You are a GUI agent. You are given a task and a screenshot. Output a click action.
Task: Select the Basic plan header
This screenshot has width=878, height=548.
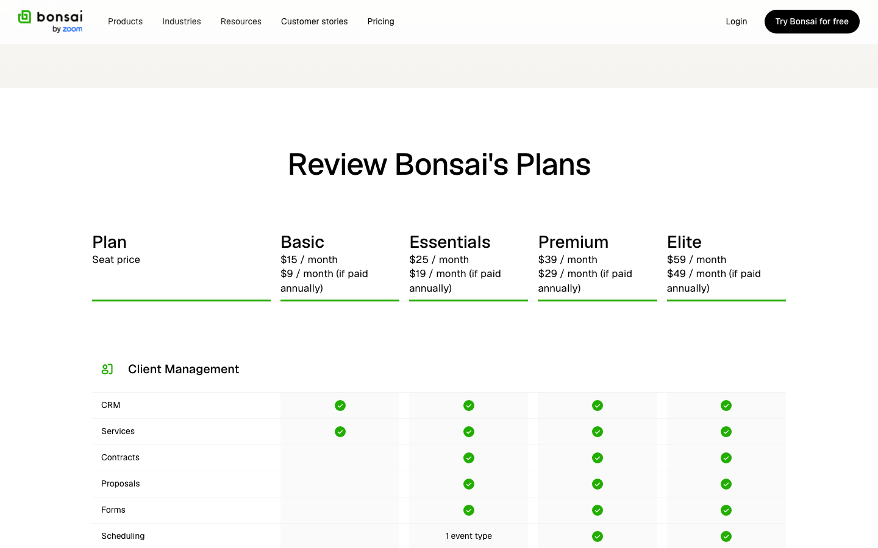point(302,242)
